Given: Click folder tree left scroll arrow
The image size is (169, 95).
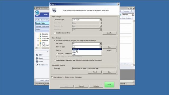Looking at the screenshot, I should [x=36, y=48].
